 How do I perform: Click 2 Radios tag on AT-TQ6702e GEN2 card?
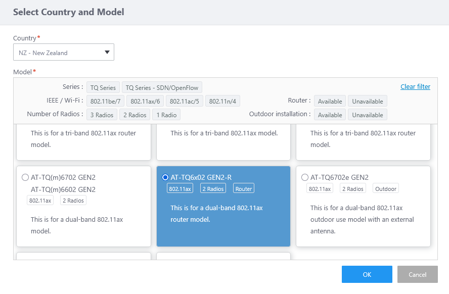(353, 189)
